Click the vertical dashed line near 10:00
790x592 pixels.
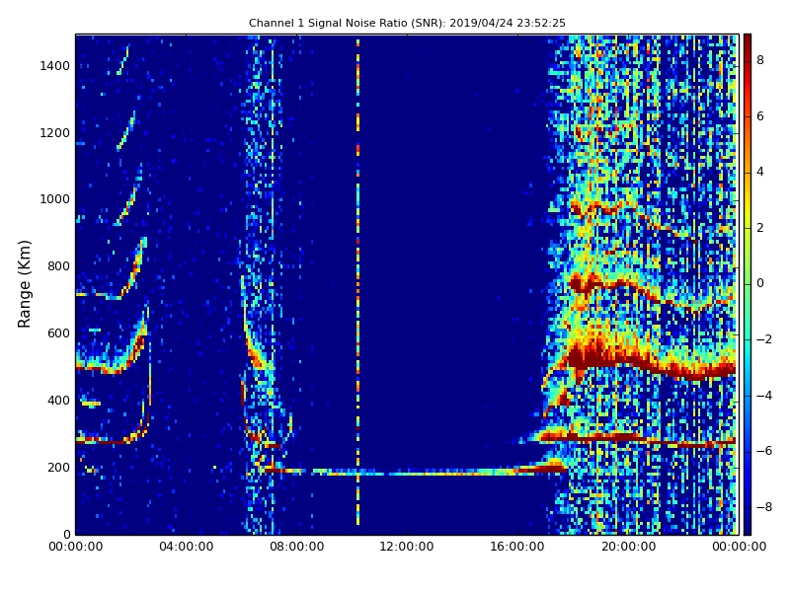pyautogui.click(x=358, y=282)
